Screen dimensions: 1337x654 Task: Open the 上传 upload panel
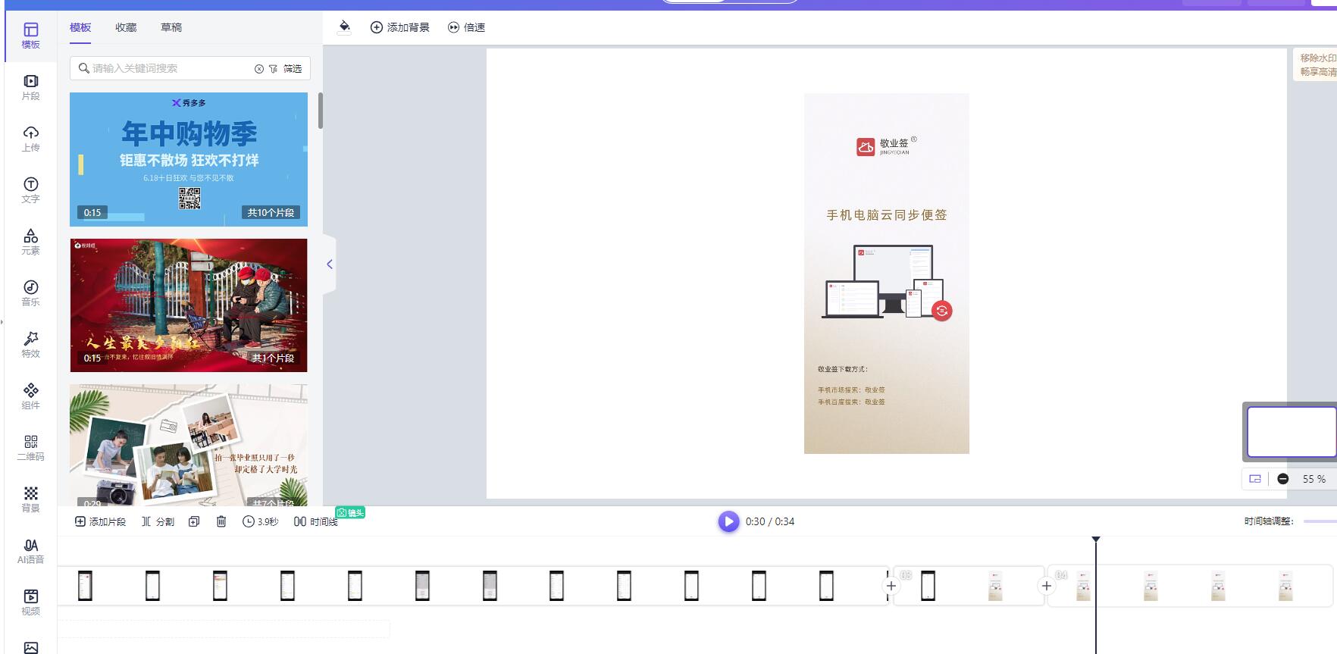click(30, 139)
